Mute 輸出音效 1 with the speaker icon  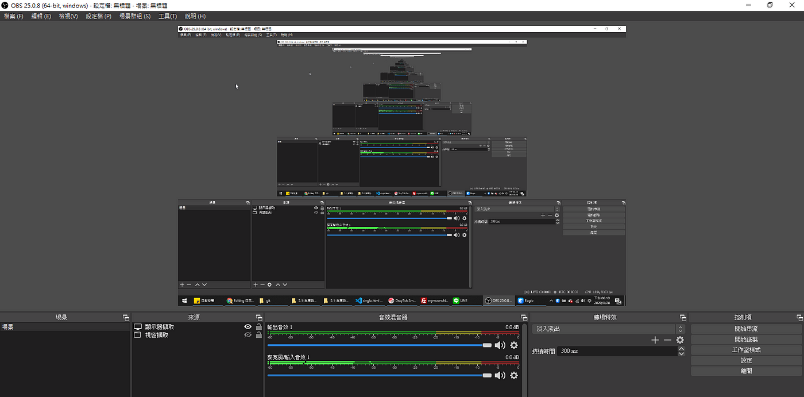coord(500,345)
